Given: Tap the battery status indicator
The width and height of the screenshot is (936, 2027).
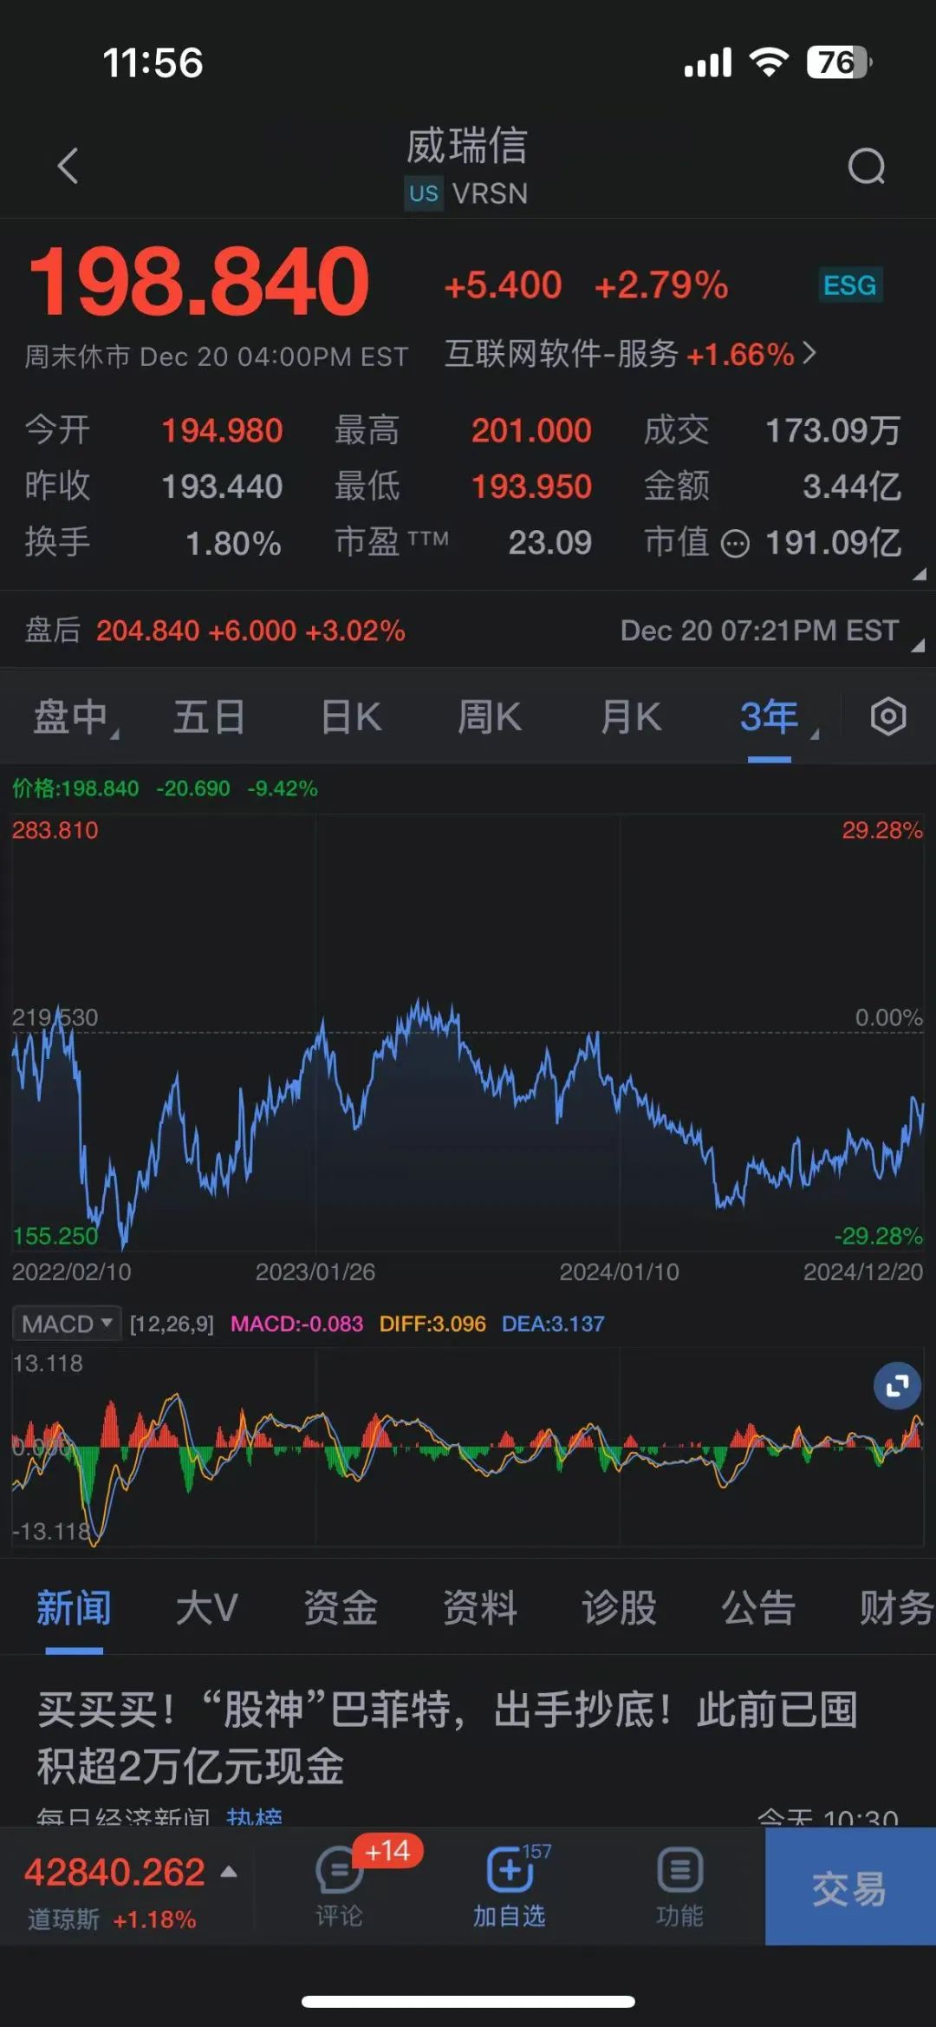Looking at the screenshot, I should coord(840,62).
